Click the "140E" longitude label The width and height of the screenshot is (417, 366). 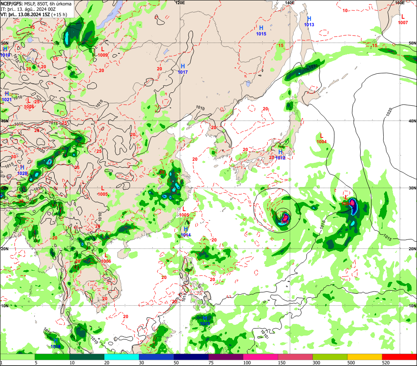click(290, 2)
